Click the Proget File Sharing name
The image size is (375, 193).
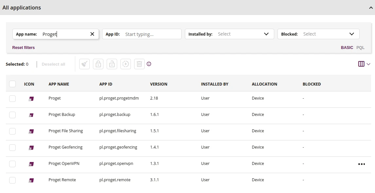(65, 131)
